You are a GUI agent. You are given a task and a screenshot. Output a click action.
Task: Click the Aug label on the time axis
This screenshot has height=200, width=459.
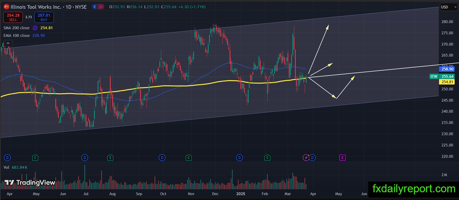(x=113, y=194)
